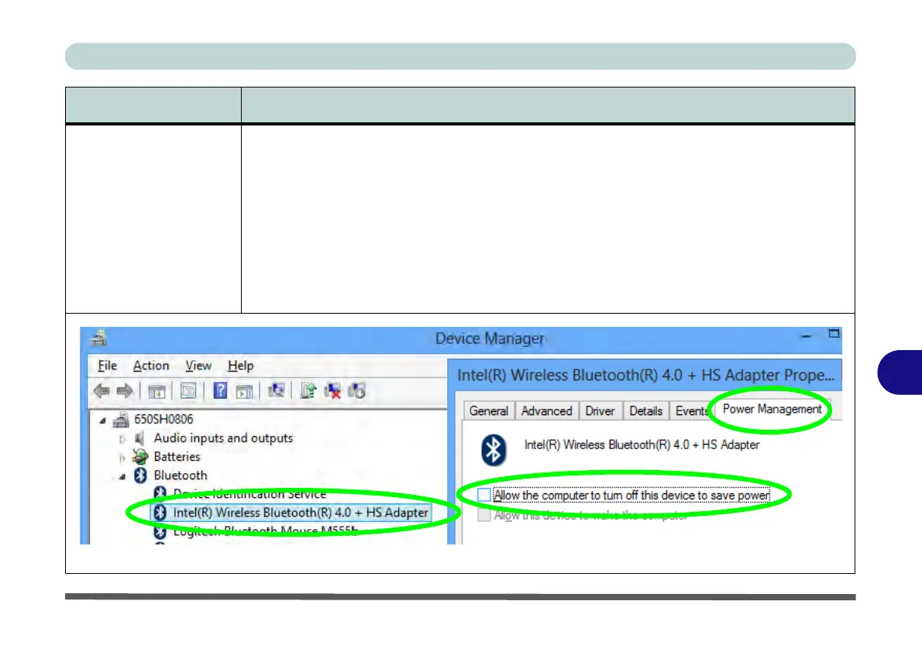Click the blue Help question mark icon
Viewport: 922px width, 649px height.
coord(220,390)
